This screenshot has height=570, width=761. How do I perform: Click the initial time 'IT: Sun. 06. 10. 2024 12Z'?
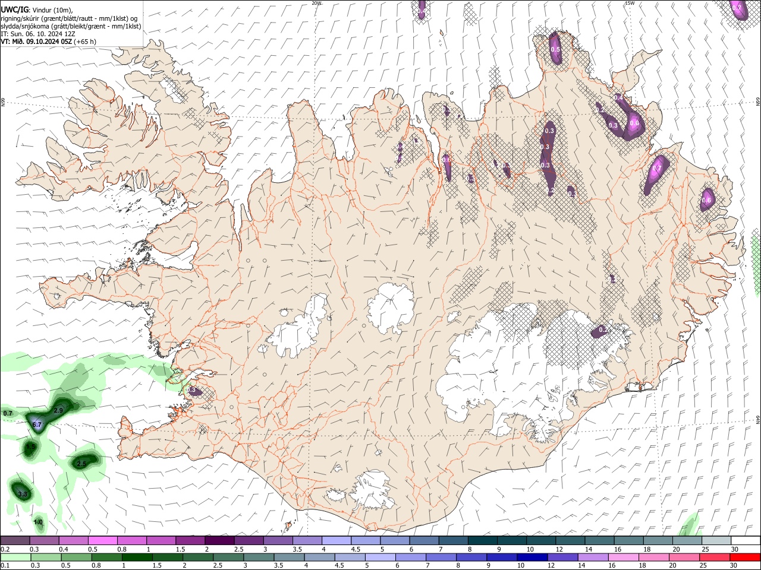(37, 34)
